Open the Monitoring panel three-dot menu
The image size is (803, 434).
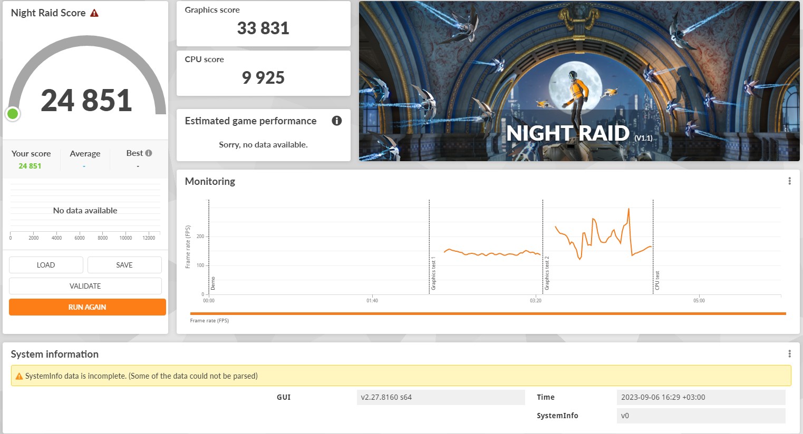[x=789, y=181]
